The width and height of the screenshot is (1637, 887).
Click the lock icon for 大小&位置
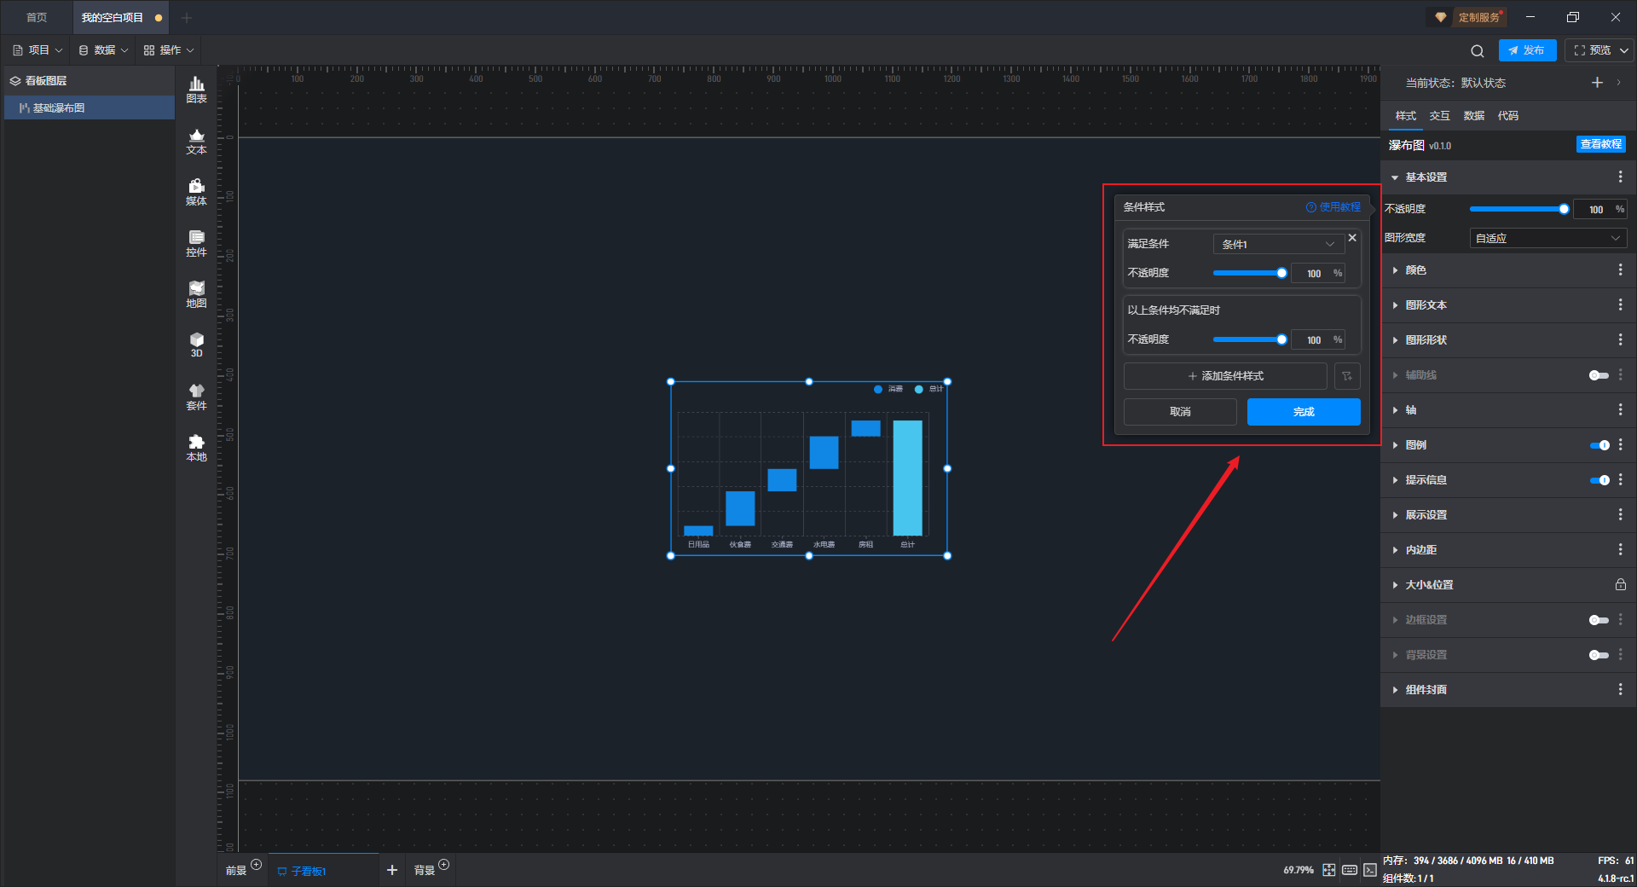pos(1620,584)
